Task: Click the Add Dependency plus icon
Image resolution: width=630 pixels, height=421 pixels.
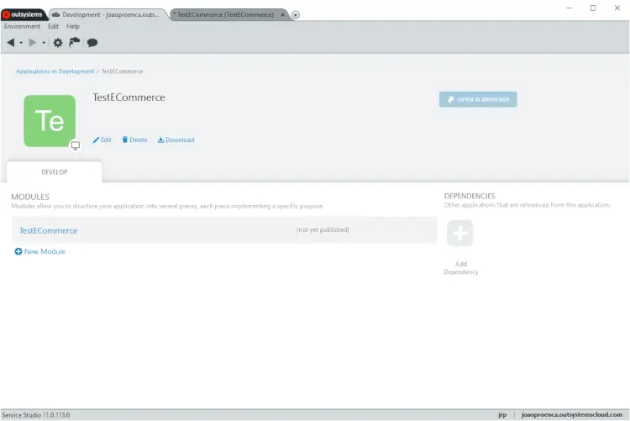Action: point(460,234)
